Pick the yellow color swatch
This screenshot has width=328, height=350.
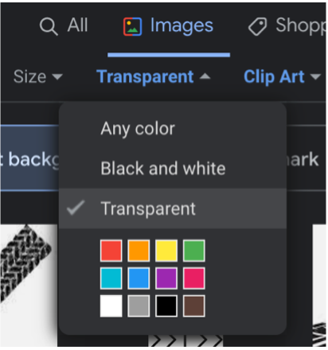(x=166, y=251)
